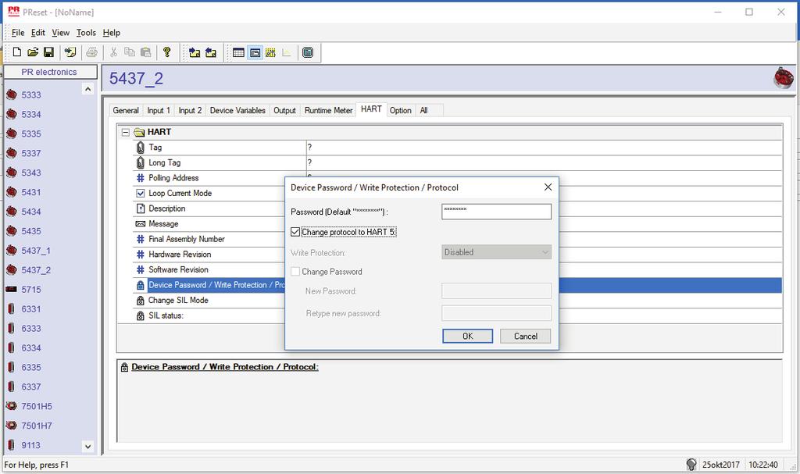Open the Edit menu
The width and height of the screenshot is (800, 474).
37,33
